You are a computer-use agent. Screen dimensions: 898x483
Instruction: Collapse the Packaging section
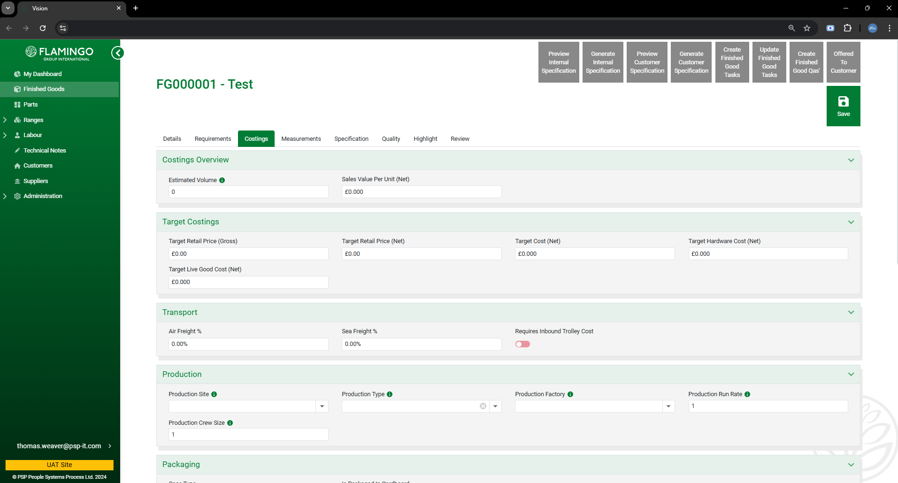point(851,465)
